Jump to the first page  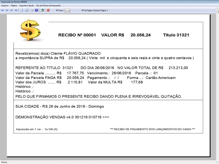(3, 10)
